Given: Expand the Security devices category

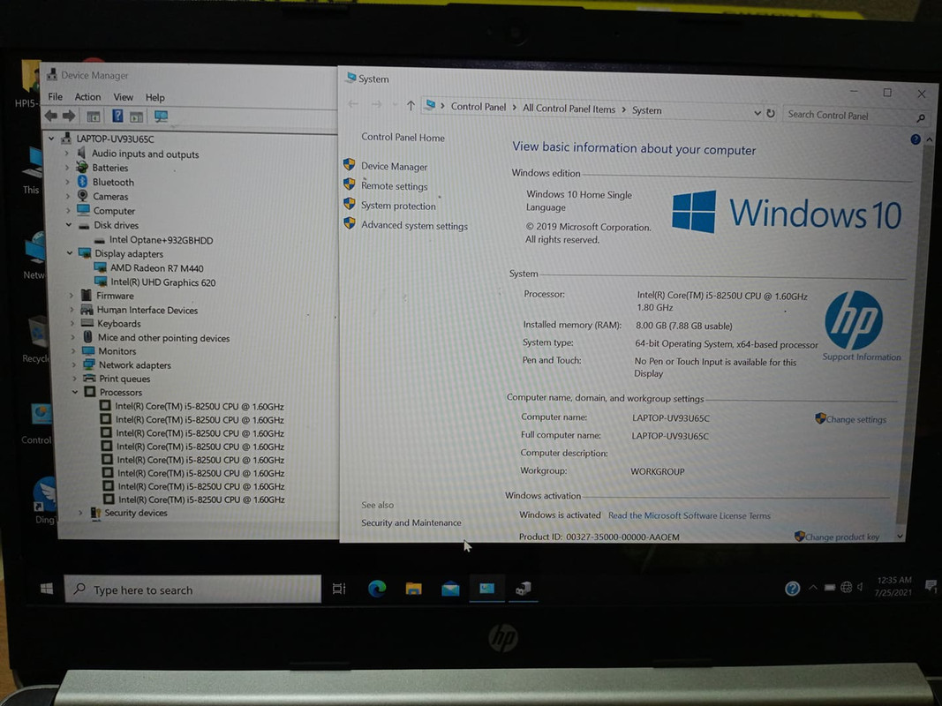Looking at the screenshot, I should click(80, 513).
